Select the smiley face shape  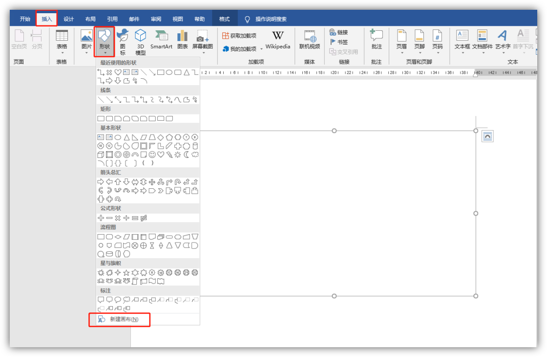(x=152, y=155)
